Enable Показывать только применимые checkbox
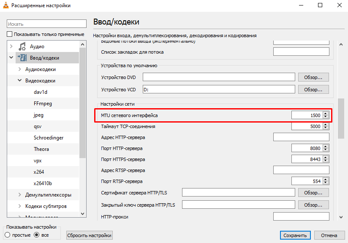 (x=10, y=34)
